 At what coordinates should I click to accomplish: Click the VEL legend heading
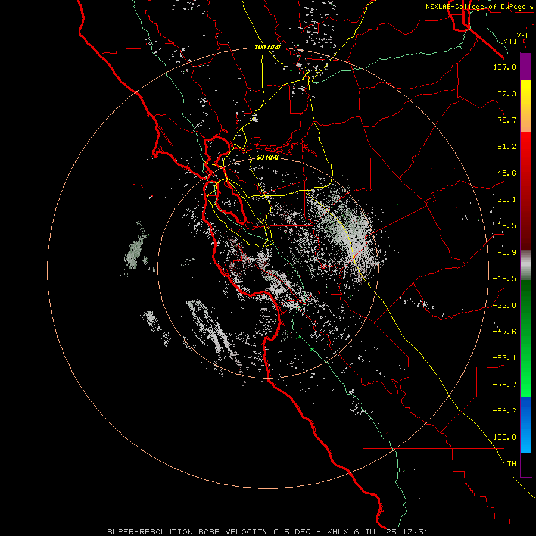click(x=523, y=36)
